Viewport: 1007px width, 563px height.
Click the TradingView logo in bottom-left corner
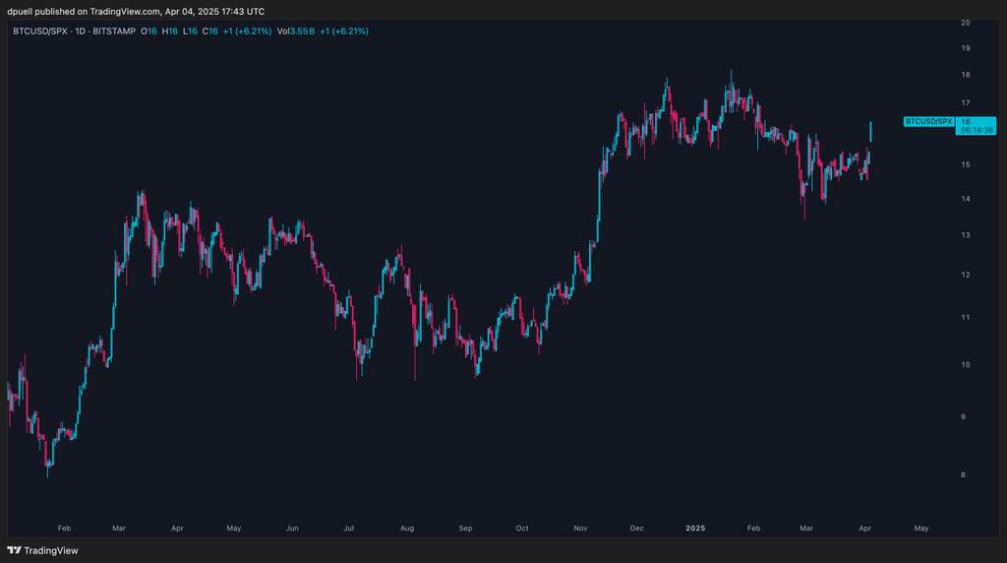43,550
